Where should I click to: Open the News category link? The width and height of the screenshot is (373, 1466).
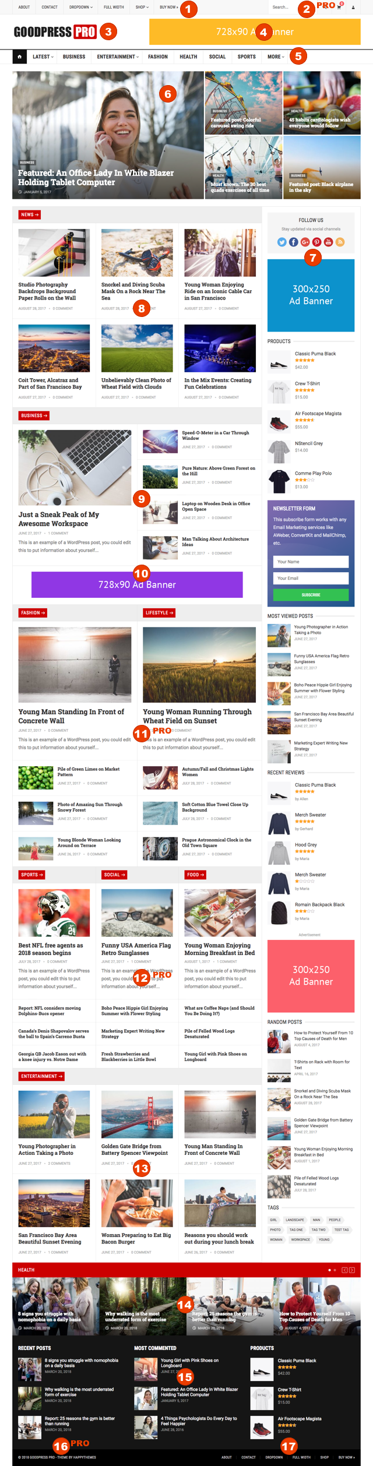click(x=30, y=214)
